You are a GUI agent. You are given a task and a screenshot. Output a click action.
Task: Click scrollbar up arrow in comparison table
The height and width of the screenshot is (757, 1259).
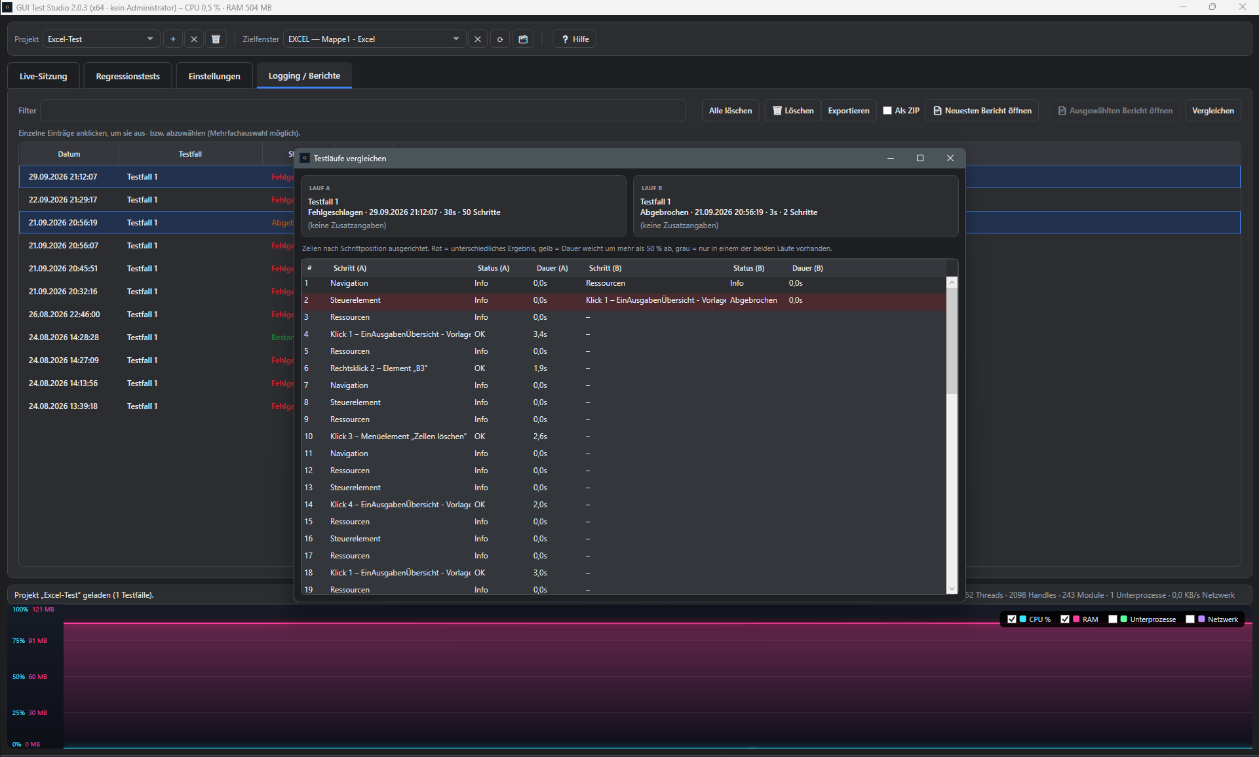click(x=952, y=282)
